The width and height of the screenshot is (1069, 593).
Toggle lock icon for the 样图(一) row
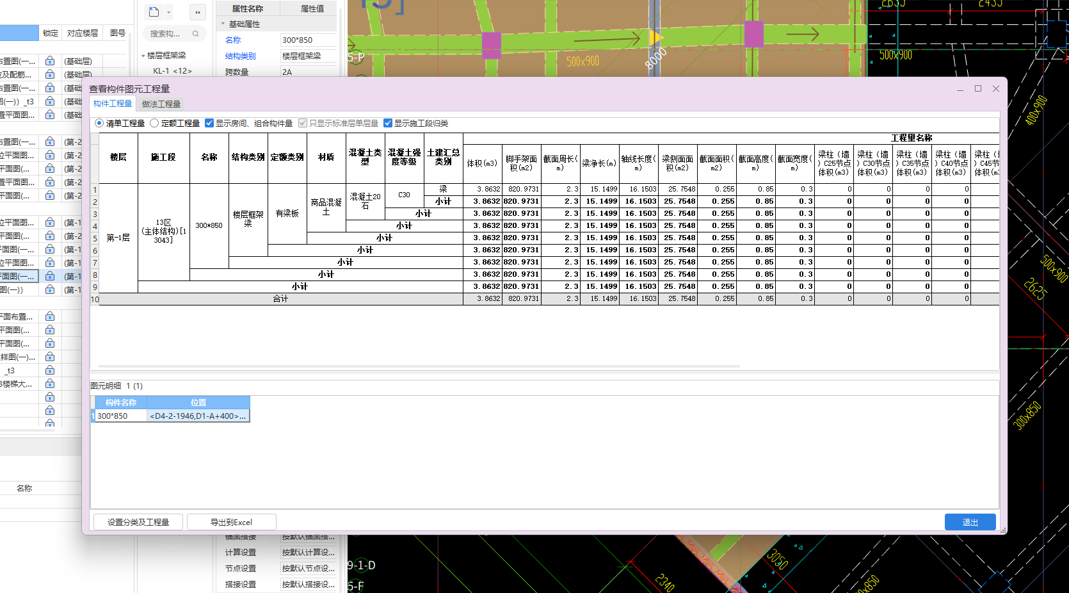click(x=50, y=357)
